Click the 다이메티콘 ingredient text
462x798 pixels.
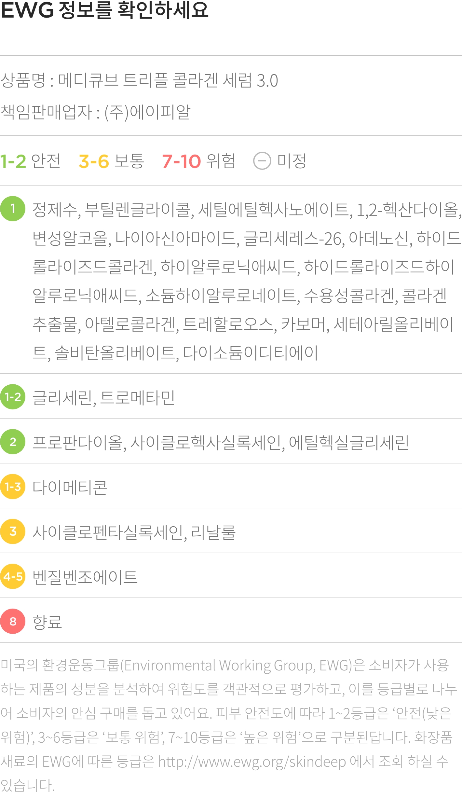(x=70, y=487)
